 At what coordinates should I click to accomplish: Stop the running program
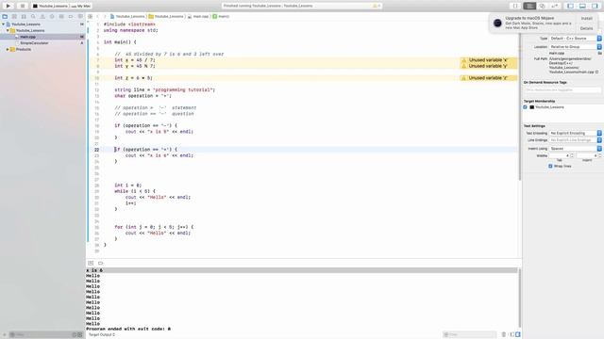[22, 6]
